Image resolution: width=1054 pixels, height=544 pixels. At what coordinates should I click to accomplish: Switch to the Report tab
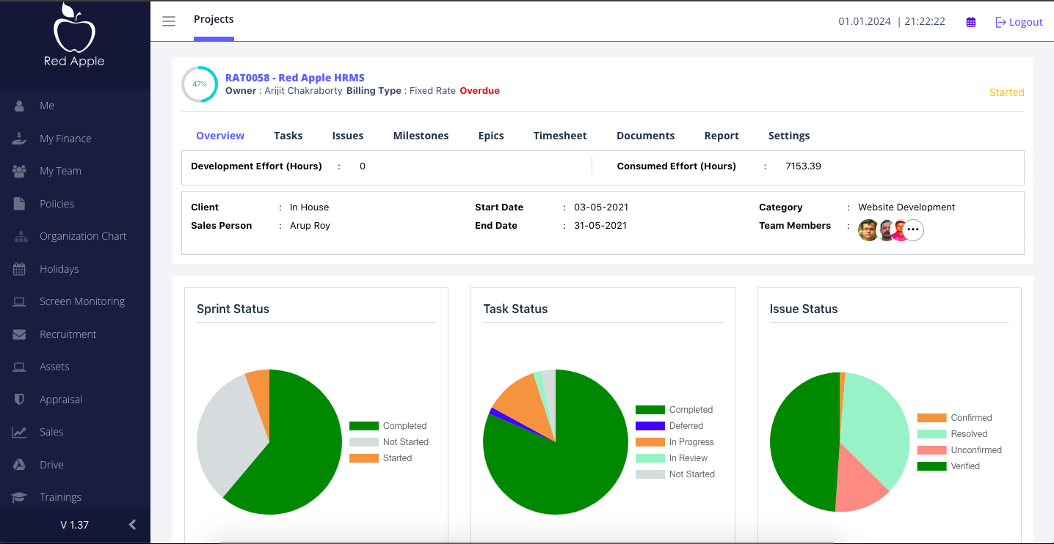pos(722,136)
